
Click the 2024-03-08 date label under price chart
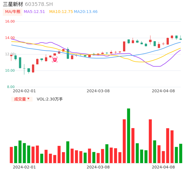pyautogui.click(x=98, y=91)
